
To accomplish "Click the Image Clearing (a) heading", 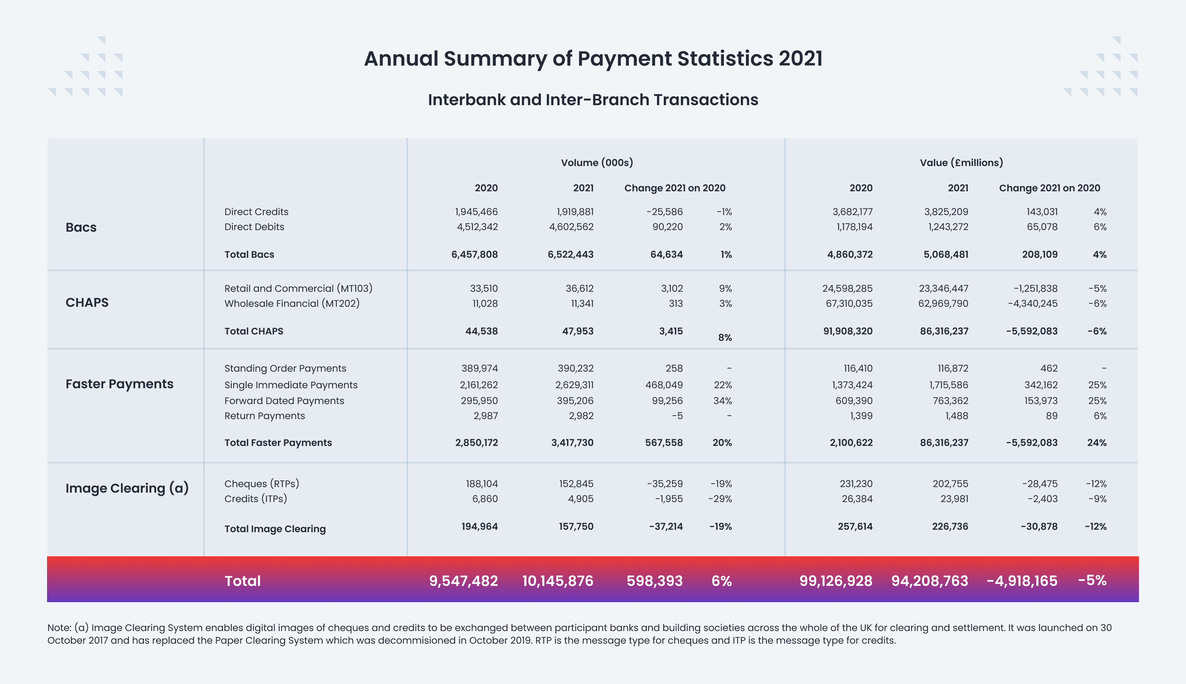I will (127, 488).
